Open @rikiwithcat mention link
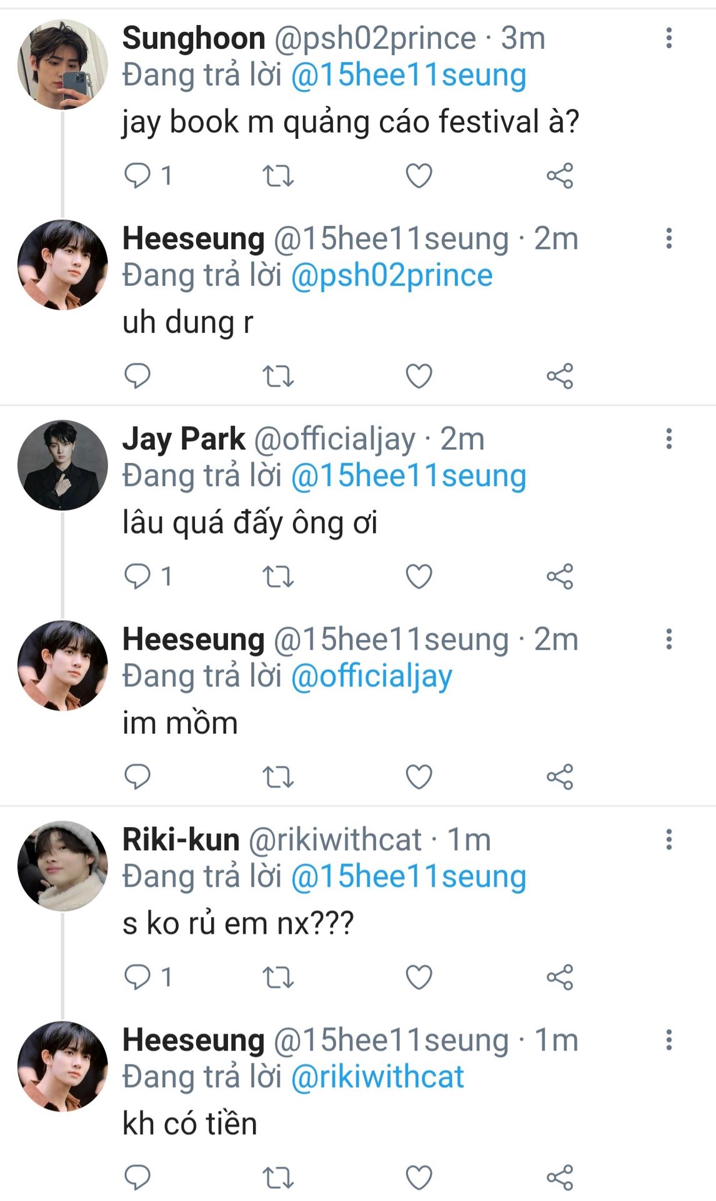The image size is (716, 1201). pyautogui.click(x=377, y=1077)
